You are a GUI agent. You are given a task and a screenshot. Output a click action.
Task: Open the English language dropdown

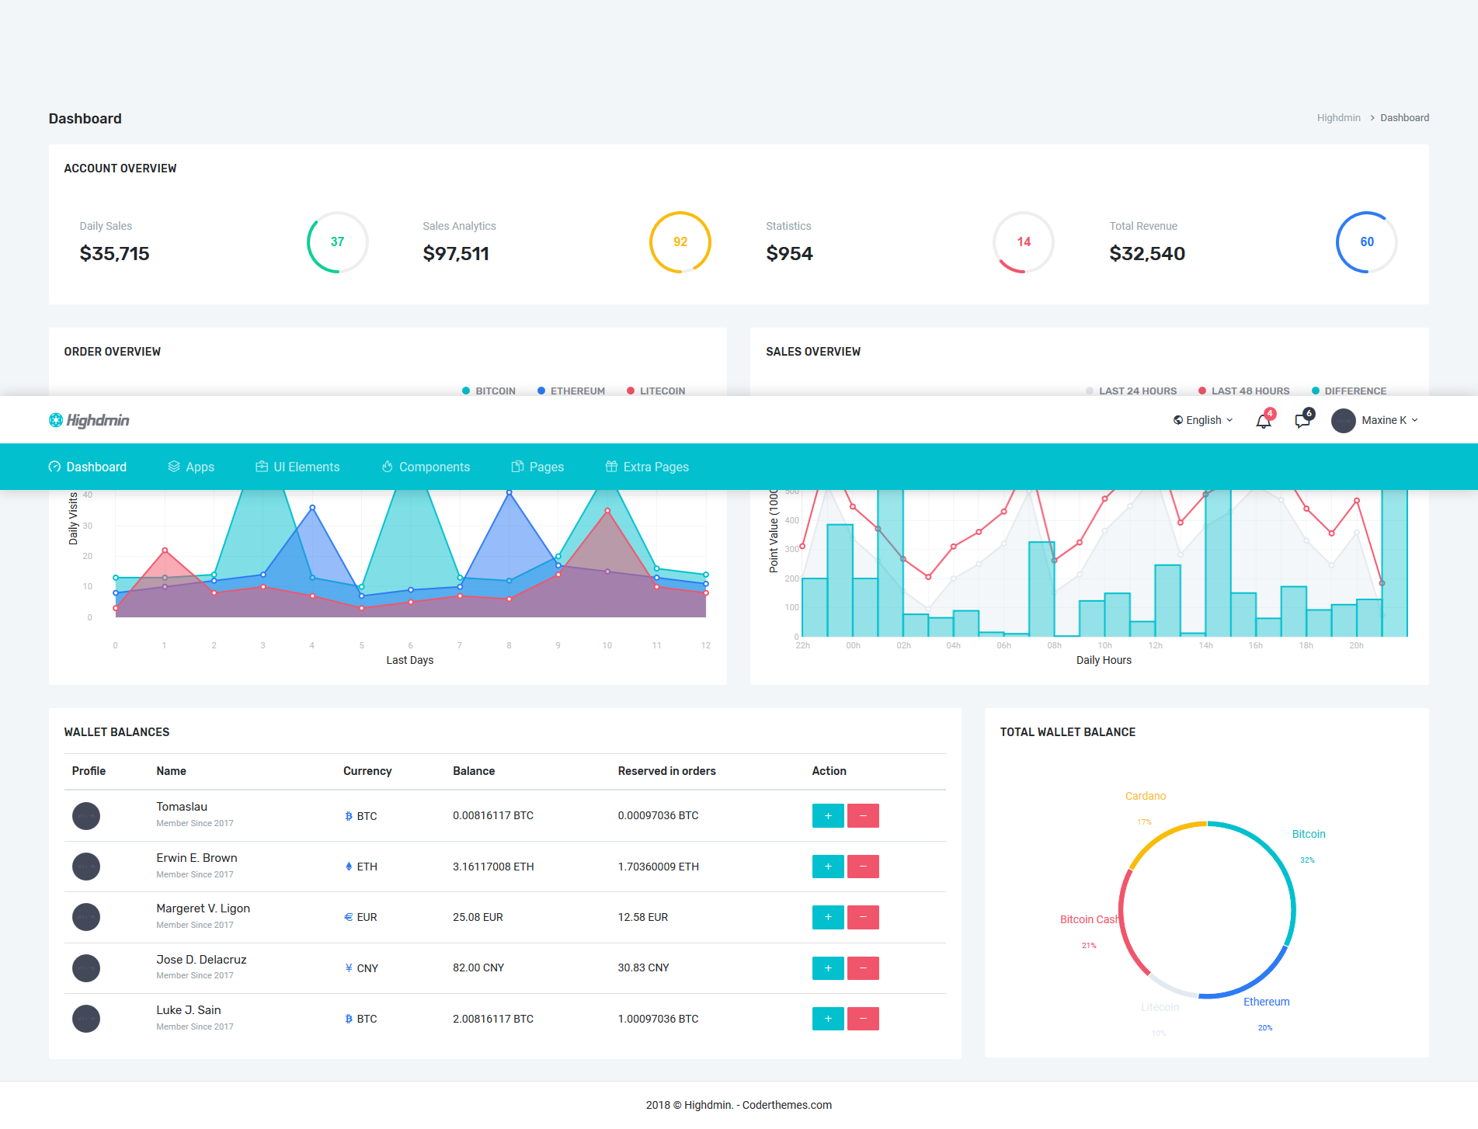[1203, 420]
